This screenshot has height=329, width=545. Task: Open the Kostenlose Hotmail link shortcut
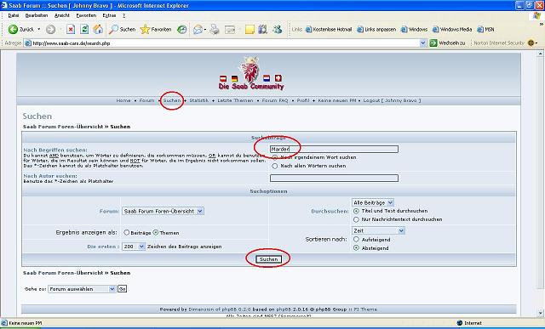click(329, 30)
